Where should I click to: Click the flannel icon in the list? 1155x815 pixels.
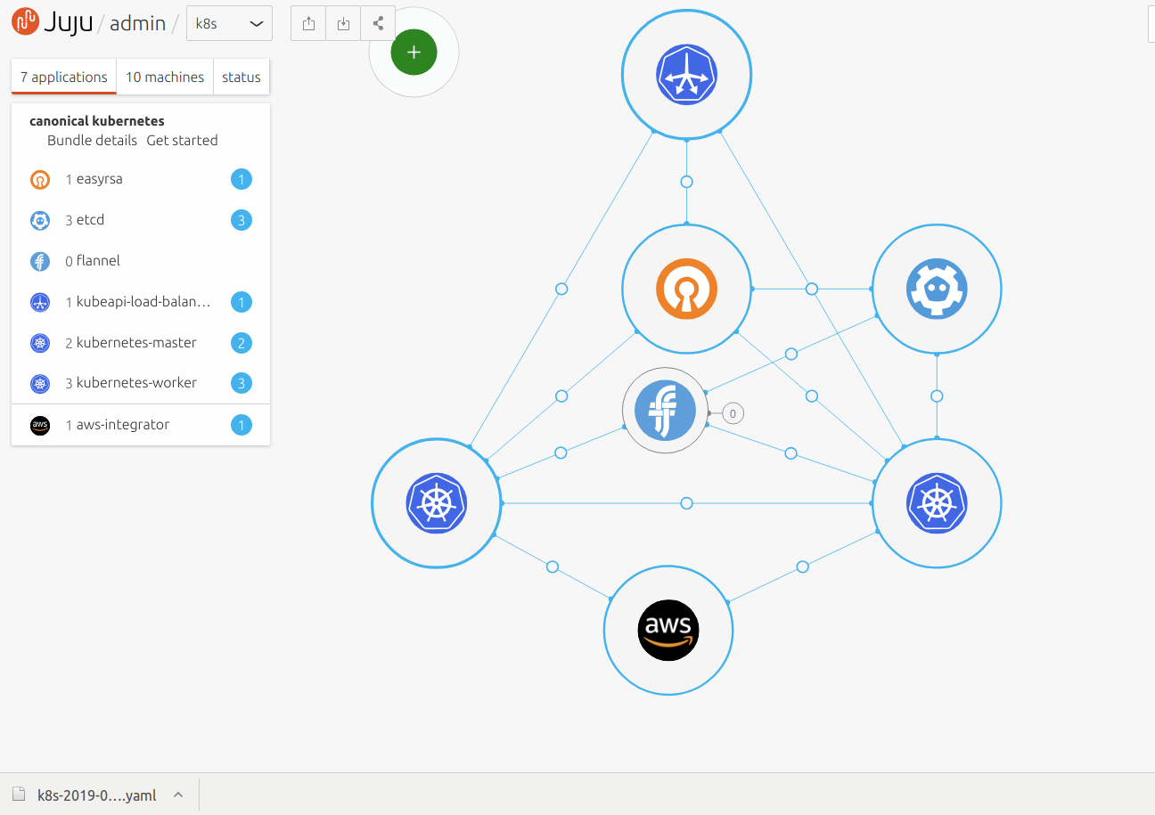(39, 261)
